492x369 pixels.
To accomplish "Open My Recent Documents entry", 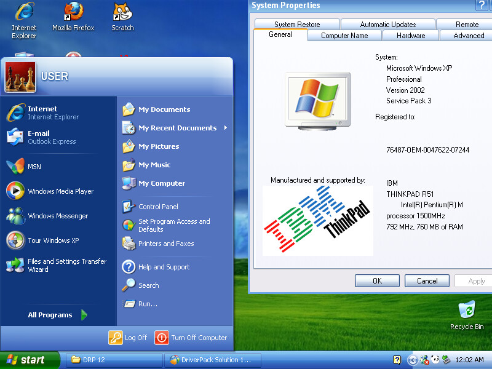I will 175,128.
